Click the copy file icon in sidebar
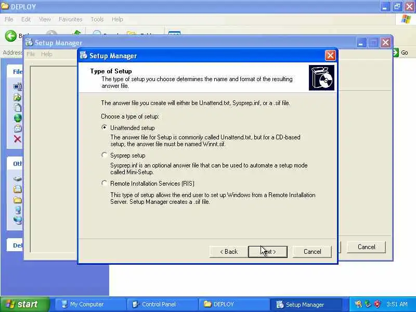The height and width of the screenshot is (312, 416). click(x=18, y=108)
